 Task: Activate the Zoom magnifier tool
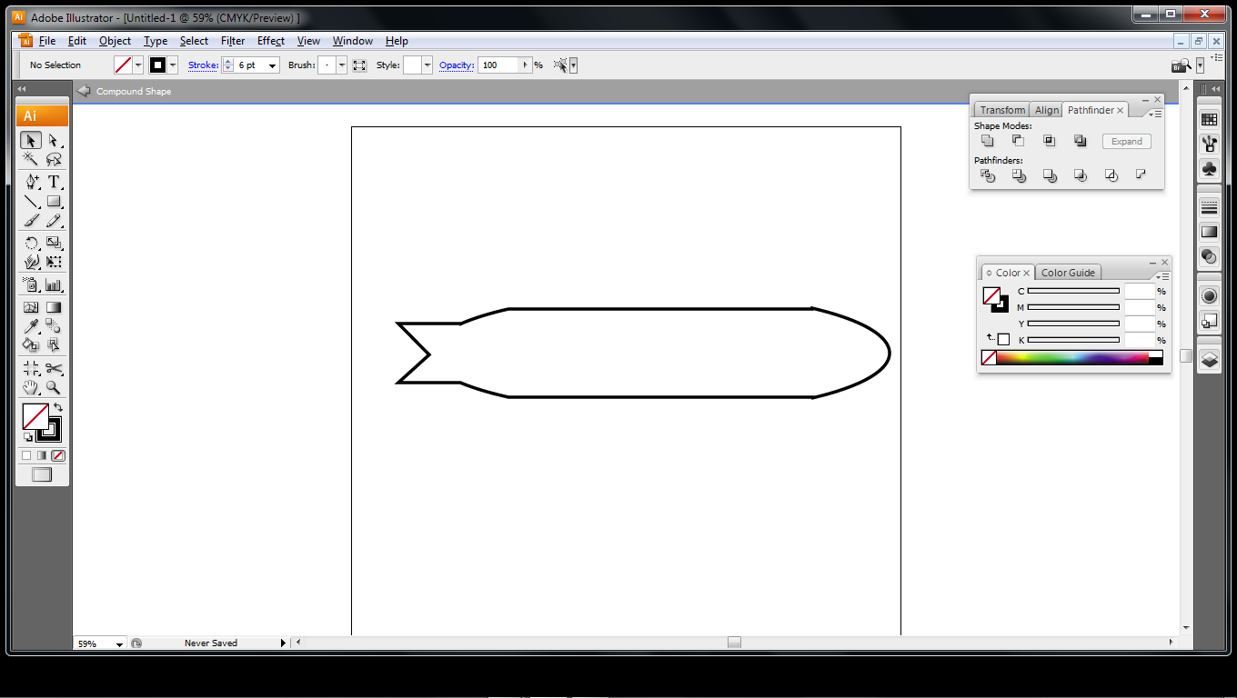(x=54, y=388)
